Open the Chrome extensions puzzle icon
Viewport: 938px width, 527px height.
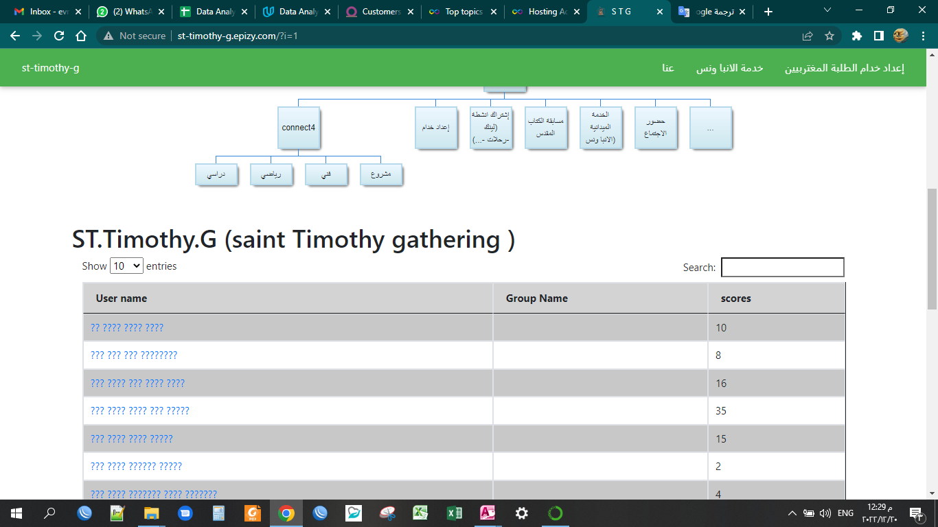click(x=856, y=36)
